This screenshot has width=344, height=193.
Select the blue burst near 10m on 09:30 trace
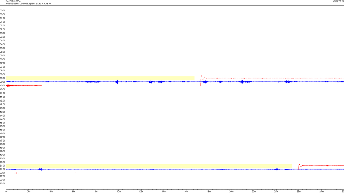pyautogui.click(x=117, y=82)
